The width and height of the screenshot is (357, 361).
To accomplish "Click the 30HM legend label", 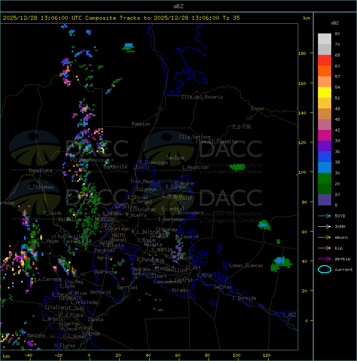I will 340,227.
